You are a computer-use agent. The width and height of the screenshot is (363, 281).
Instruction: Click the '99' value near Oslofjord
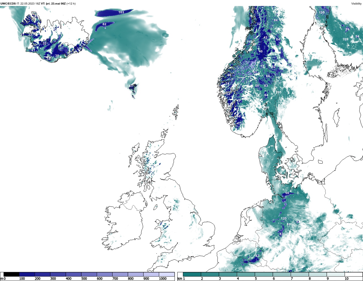[267, 108]
